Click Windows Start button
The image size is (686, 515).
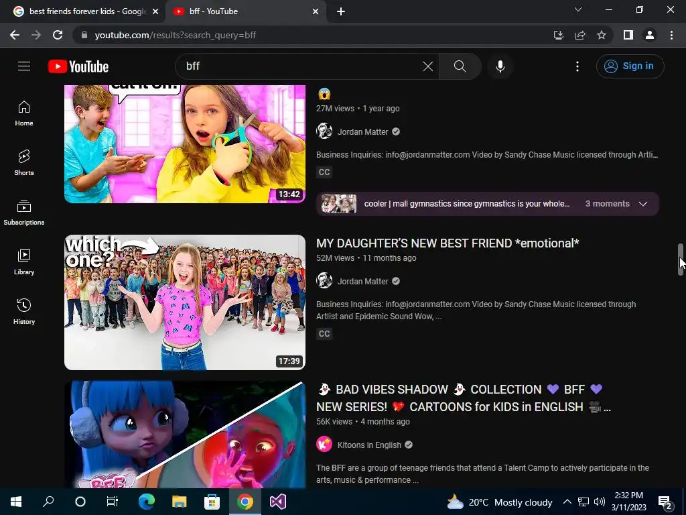[16, 502]
